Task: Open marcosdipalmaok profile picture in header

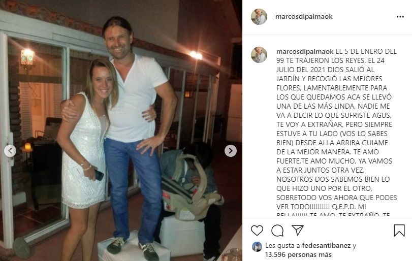Action: [x=259, y=17]
